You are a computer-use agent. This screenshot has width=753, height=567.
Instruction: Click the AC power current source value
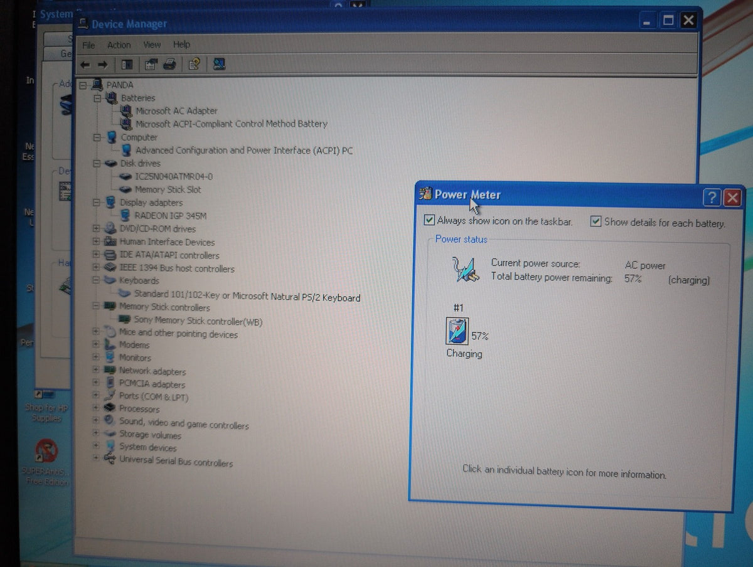coord(645,265)
